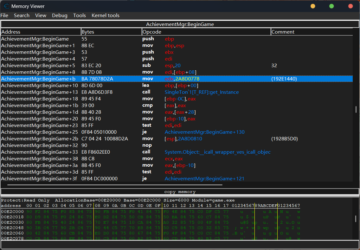Image resolution: width=360 pixels, height=250 pixels.
Task: Click the disassembler horizontal scrollbar
Action: click(115, 184)
